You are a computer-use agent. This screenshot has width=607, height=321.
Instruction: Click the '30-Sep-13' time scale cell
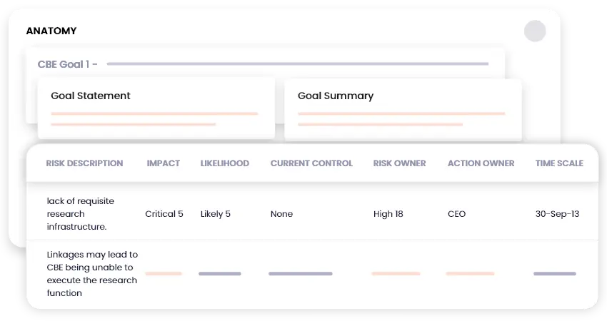pos(556,214)
